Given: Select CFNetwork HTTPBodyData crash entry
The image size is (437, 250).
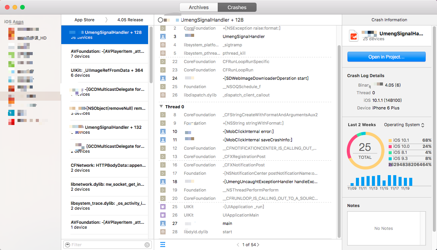Looking at the screenshot, I should (105, 168).
